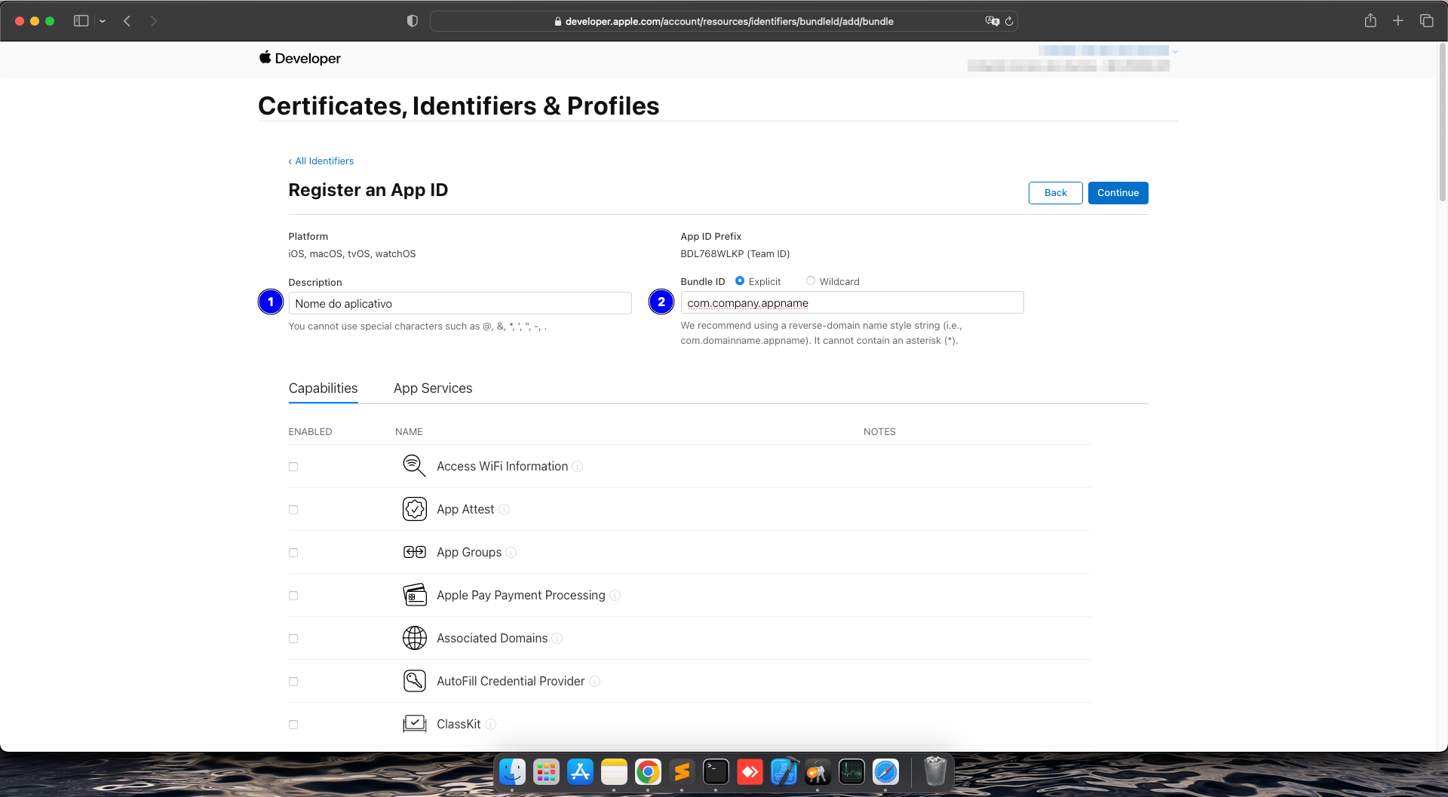Click the ENABLED column header
Screen dimensions: 1448x797
310,432
